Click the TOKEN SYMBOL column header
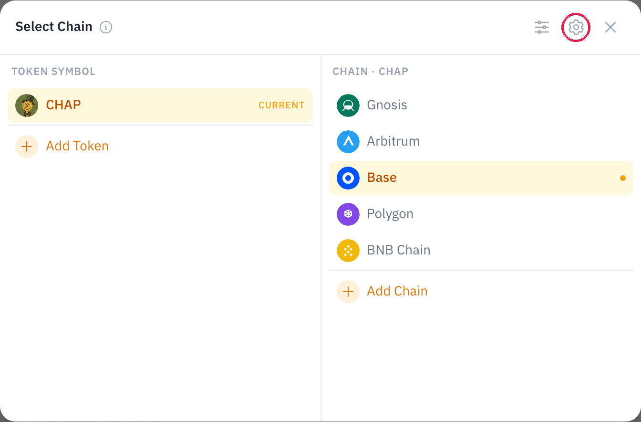Viewport: 641px width, 422px height. [53, 72]
